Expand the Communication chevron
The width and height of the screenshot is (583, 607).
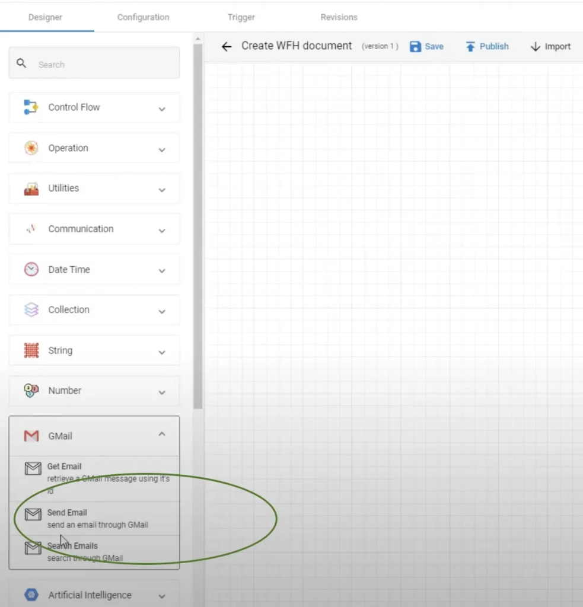(x=162, y=231)
